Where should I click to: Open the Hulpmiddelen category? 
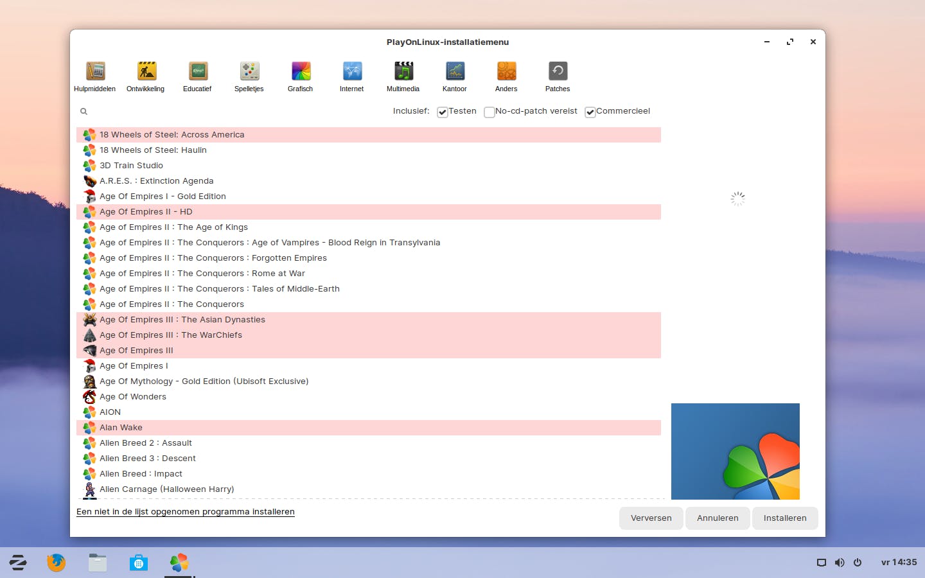[x=94, y=76]
